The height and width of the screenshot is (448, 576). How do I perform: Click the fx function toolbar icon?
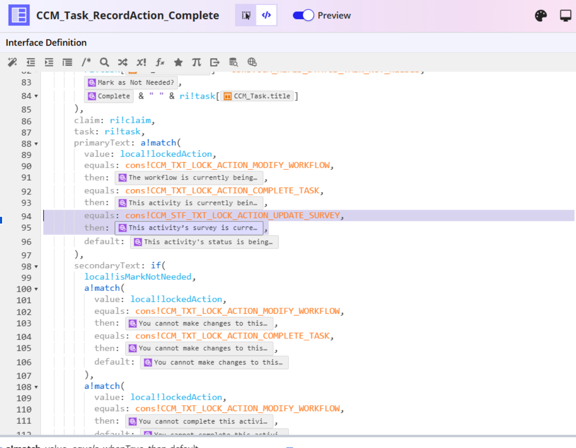160,62
